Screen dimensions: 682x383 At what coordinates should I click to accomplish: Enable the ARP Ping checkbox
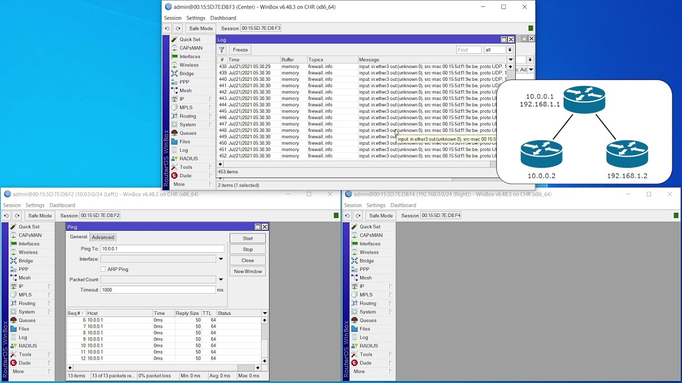coord(103,269)
